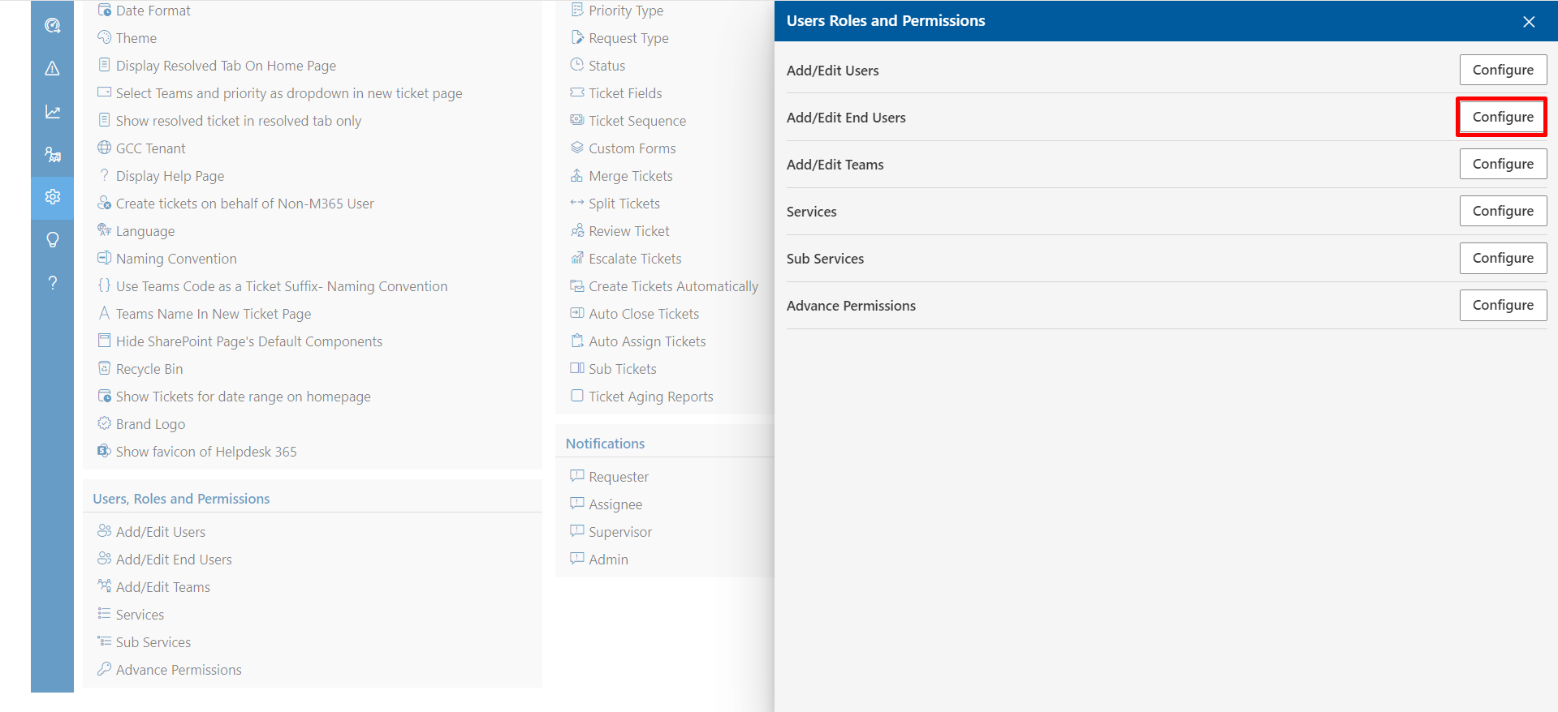Select the settings gear sidebar icon
Screen dimensions: 1558x712
(x=52, y=197)
